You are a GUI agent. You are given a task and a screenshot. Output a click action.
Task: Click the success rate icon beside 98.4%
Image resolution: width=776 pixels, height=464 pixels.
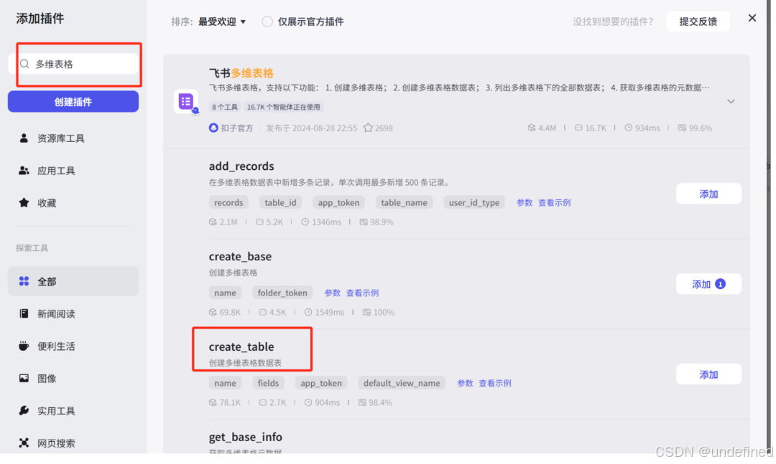click(362, 402)
